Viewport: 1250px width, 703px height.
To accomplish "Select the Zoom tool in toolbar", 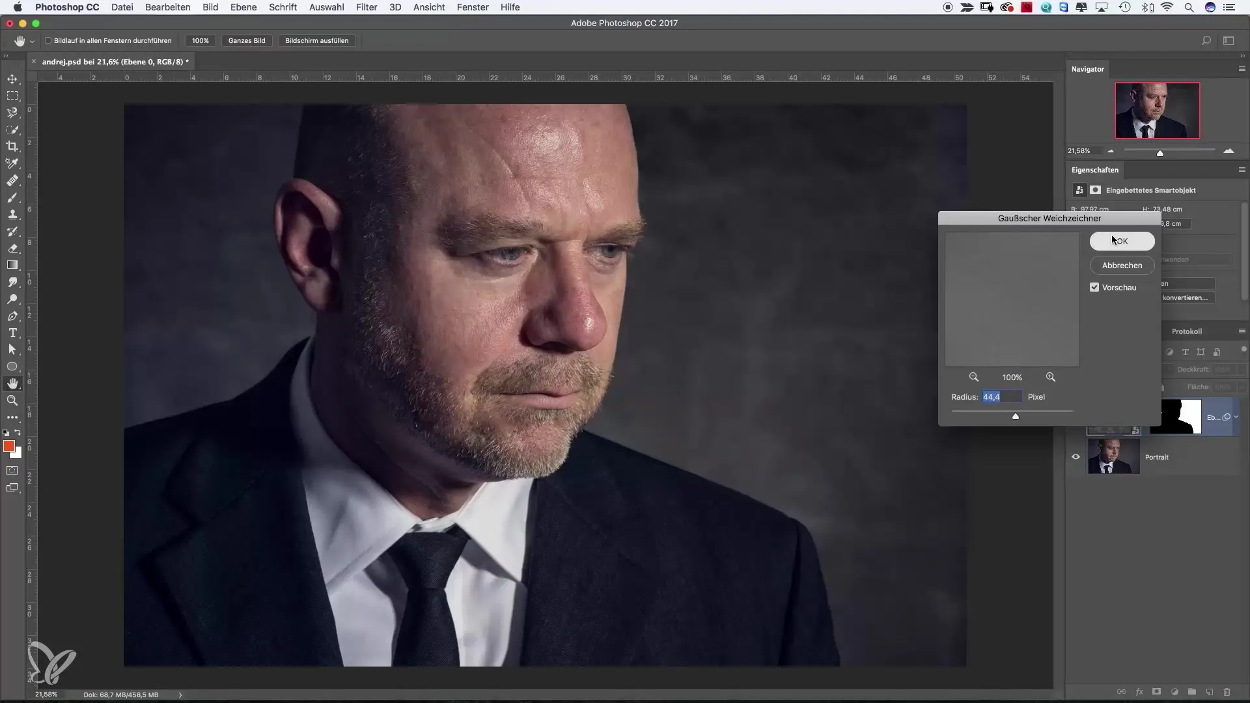I will [12, 400].
